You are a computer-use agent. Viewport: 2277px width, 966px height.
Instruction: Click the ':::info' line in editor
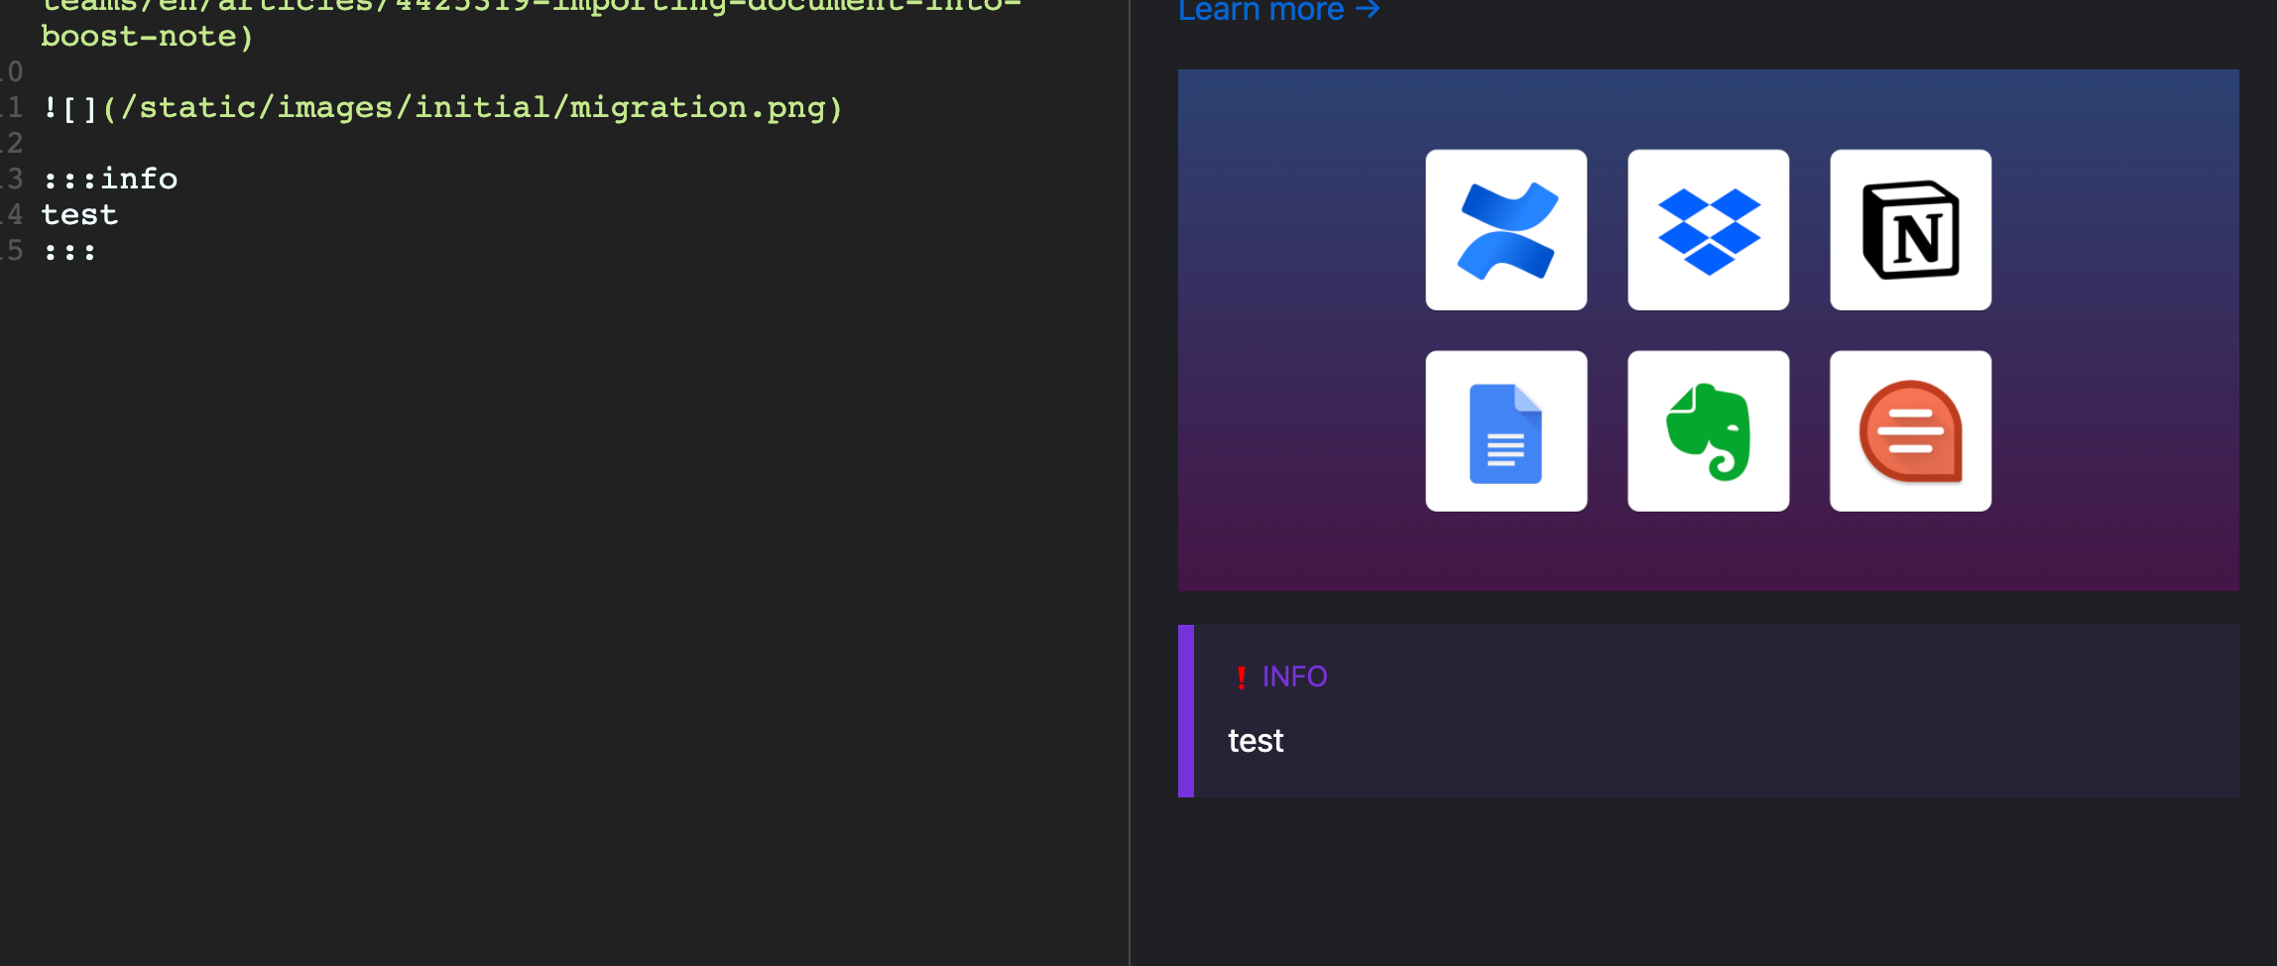tap(110, 179)
